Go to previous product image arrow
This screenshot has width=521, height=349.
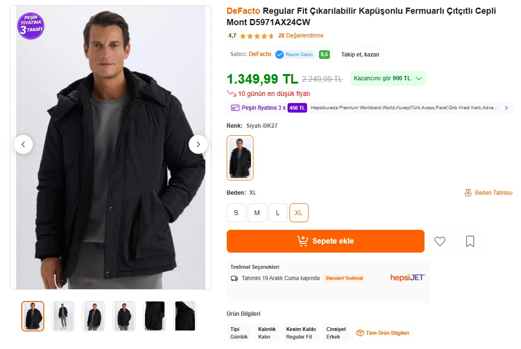pyautogui.click(x=23, y=144)
